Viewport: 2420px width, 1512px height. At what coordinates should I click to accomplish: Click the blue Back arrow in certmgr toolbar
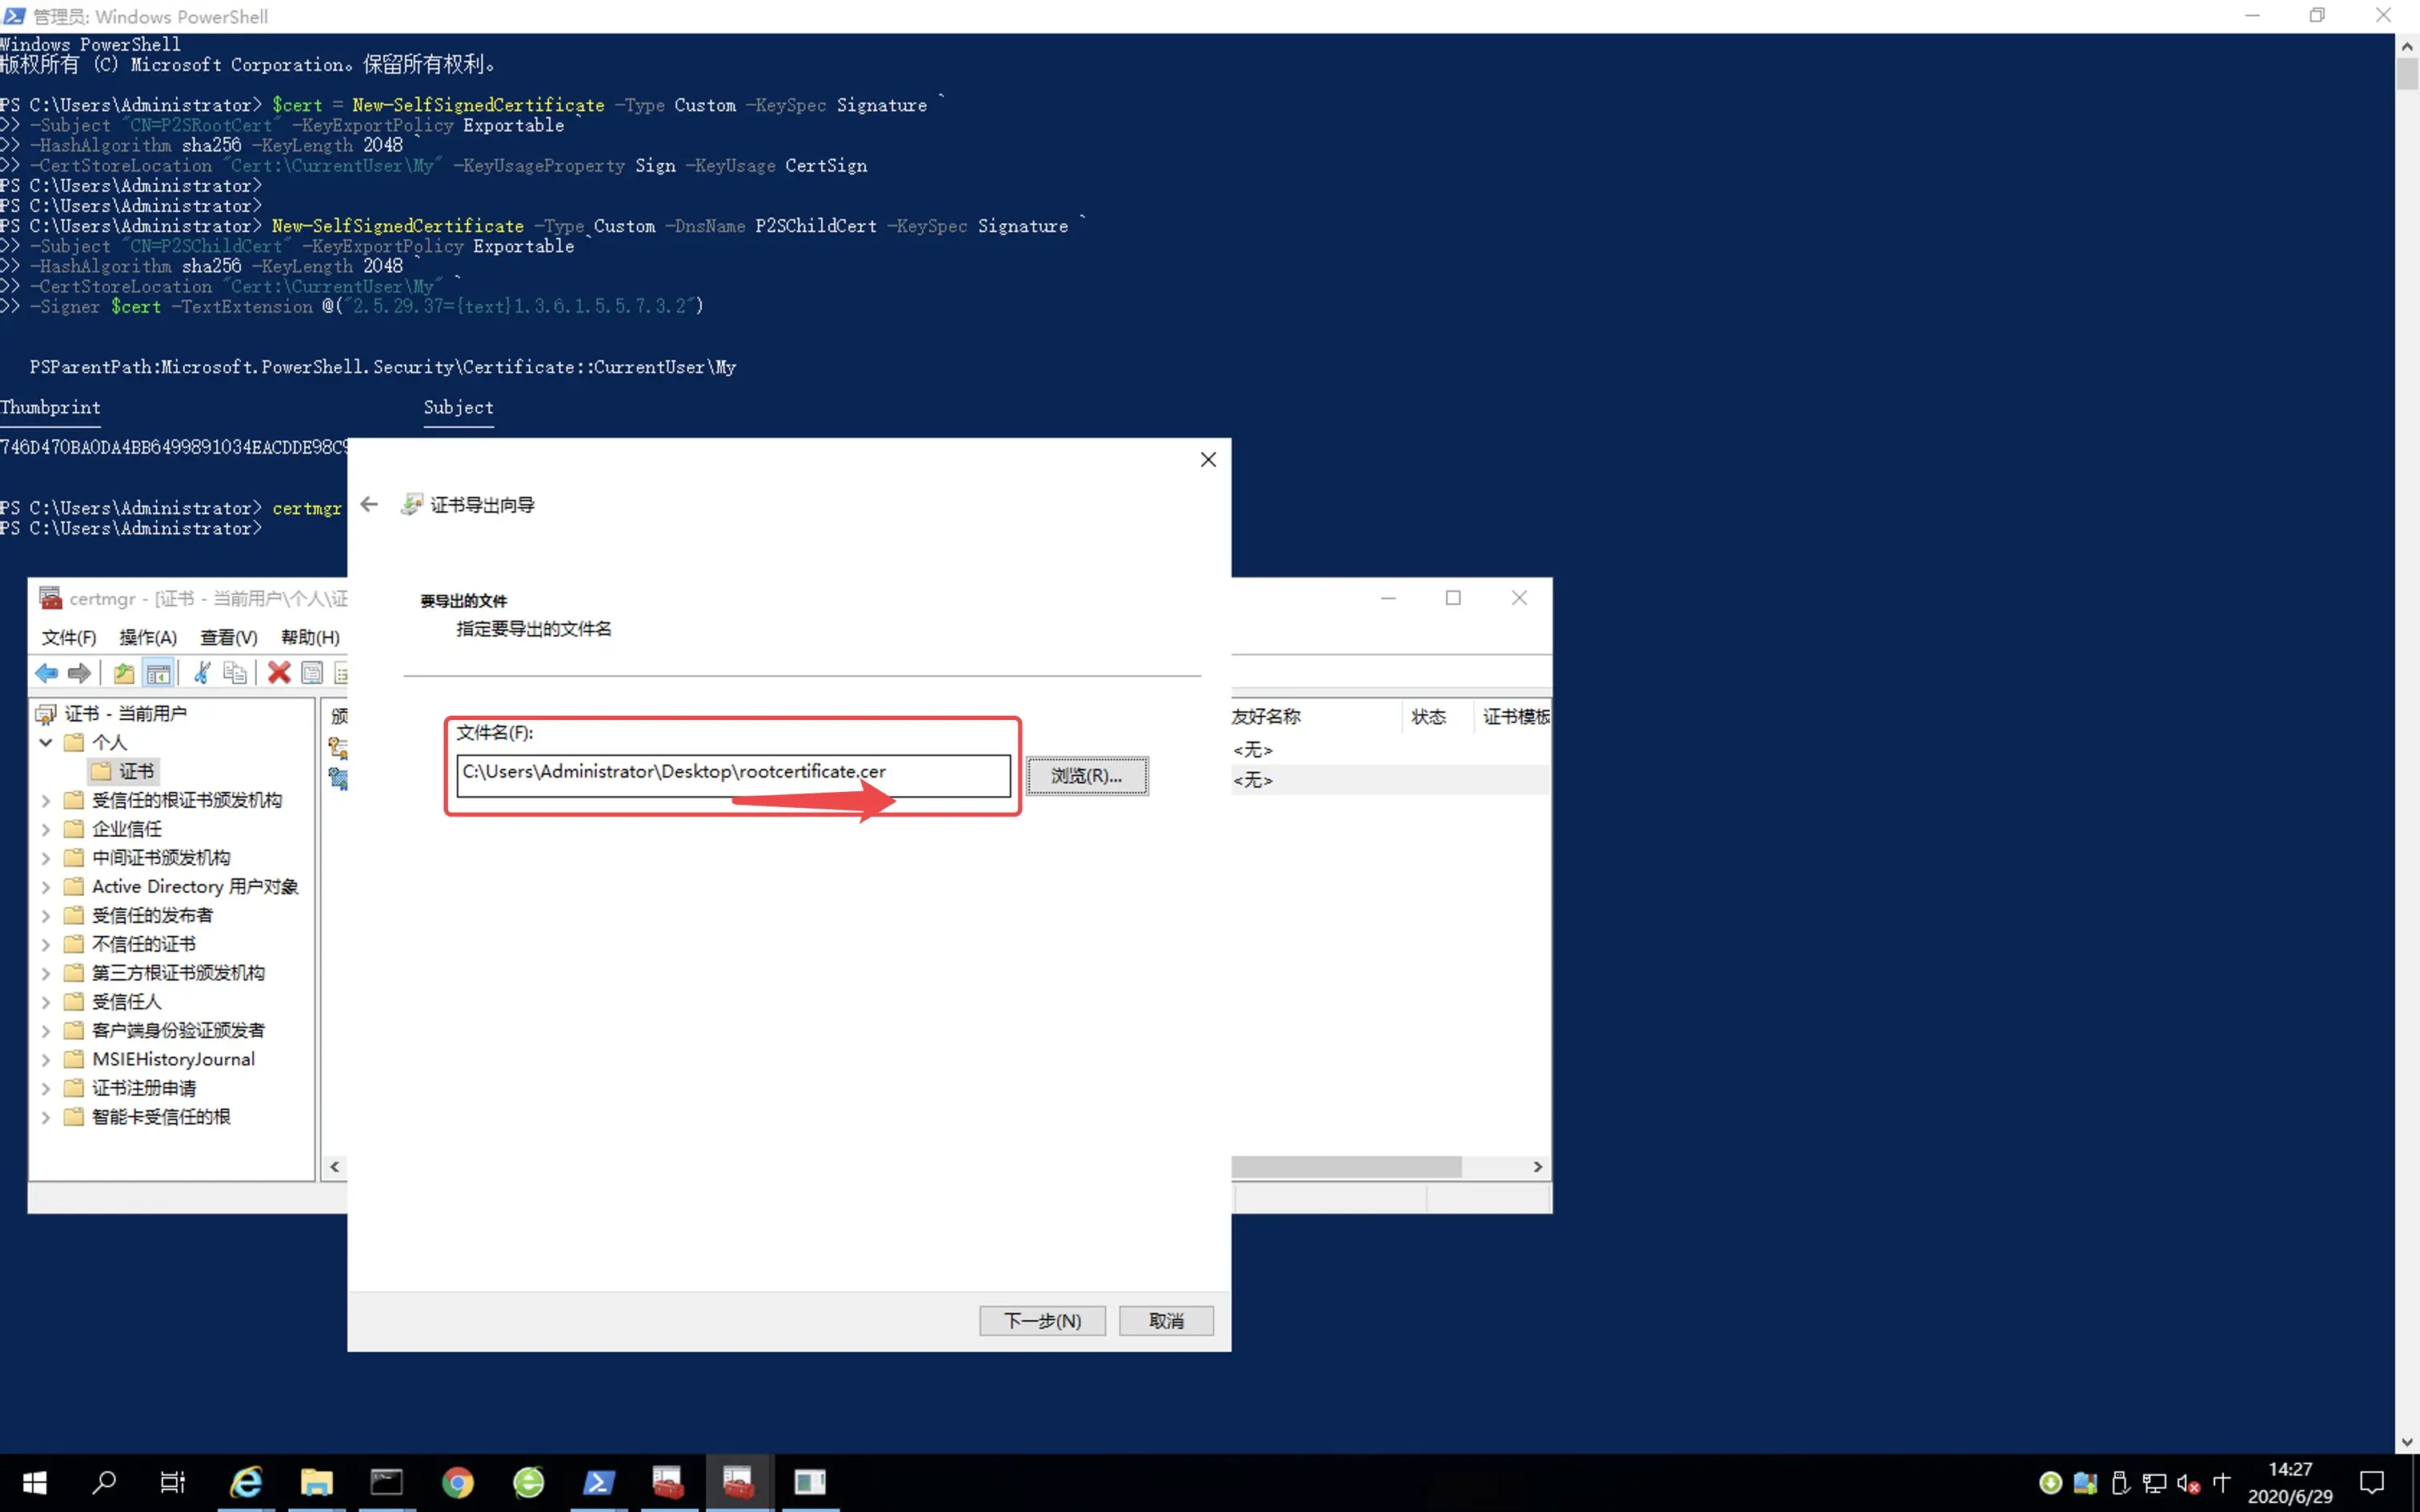pos(46,673)
